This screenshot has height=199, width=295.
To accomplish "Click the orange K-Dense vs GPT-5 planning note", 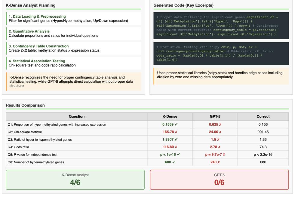I will (73, 82).
